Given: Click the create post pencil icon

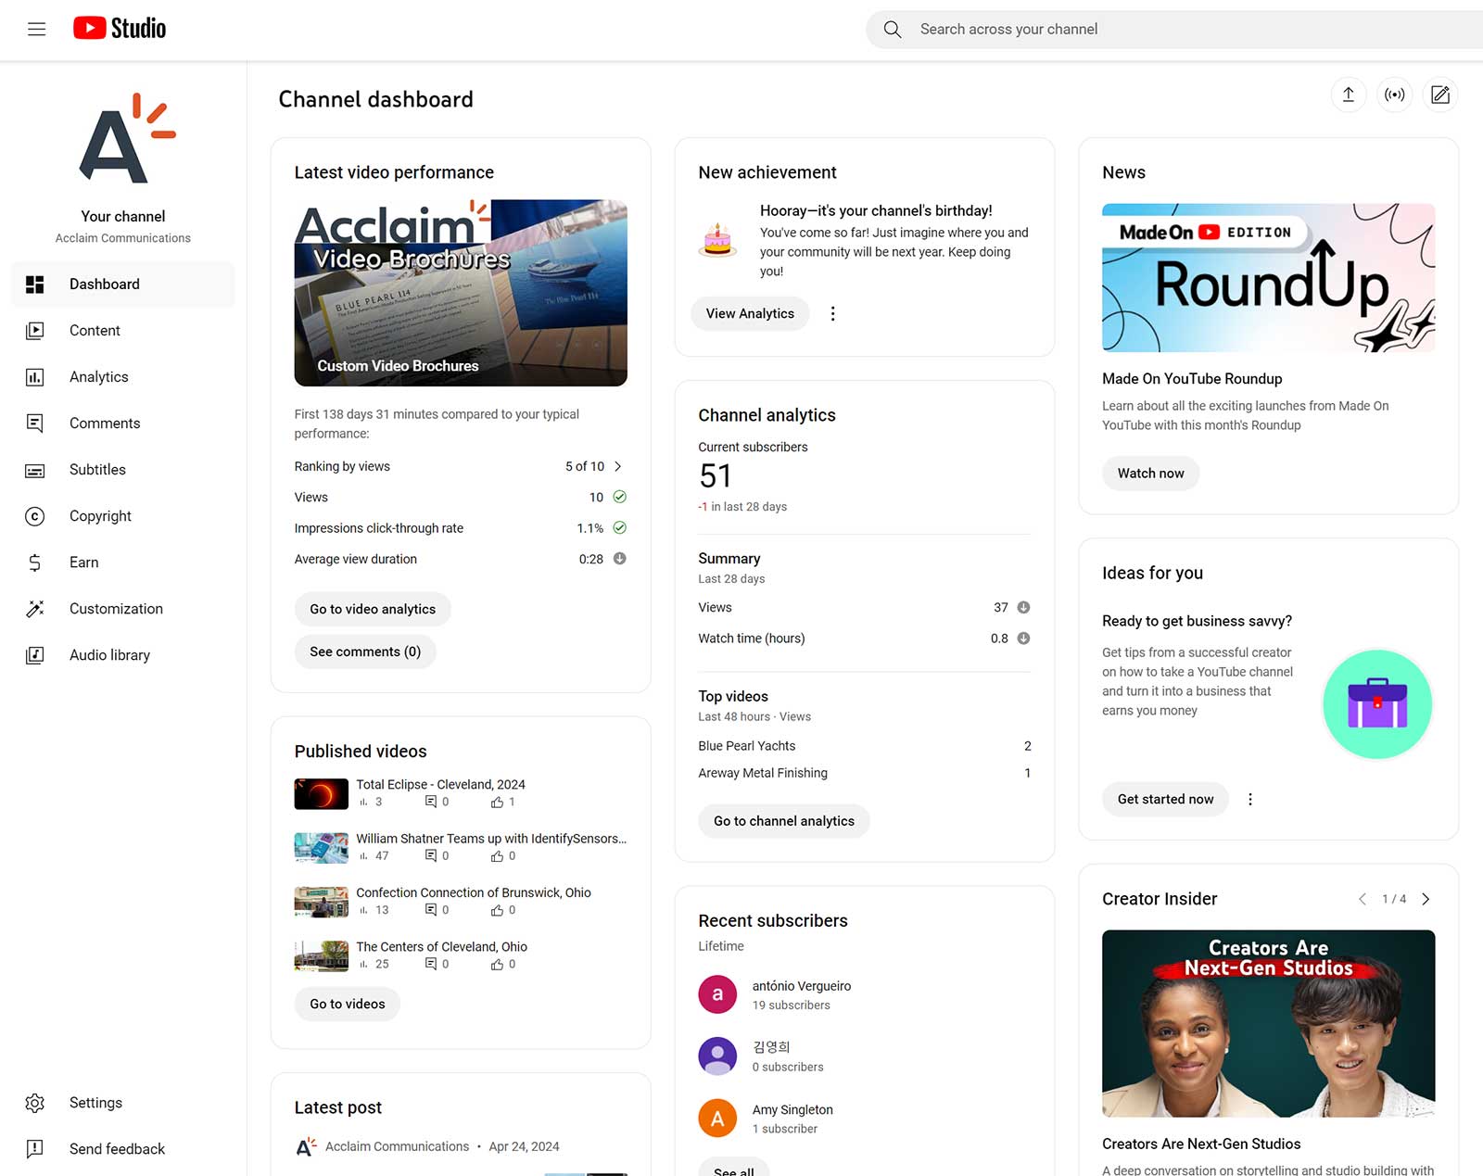Looking at the screenshot, I should pos(1439,95).
